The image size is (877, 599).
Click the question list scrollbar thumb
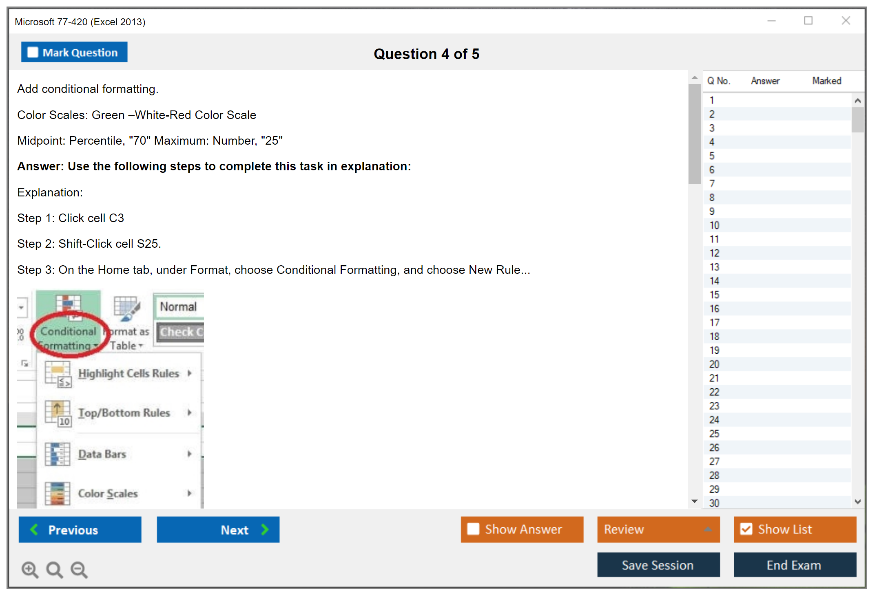[857, 119]
